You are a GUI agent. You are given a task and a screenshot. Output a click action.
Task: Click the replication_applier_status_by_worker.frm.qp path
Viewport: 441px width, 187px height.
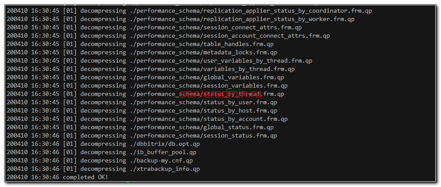click(x=242, y=19)
